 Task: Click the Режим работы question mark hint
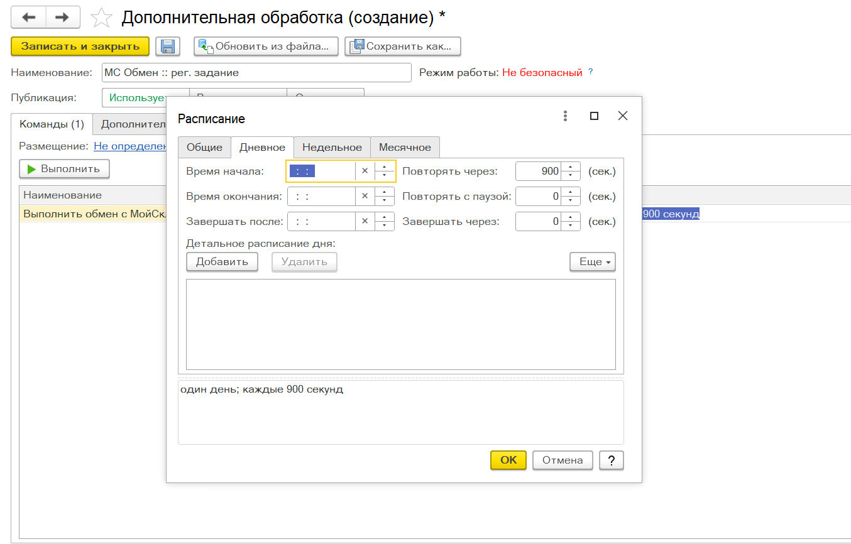tap(590, 72)
